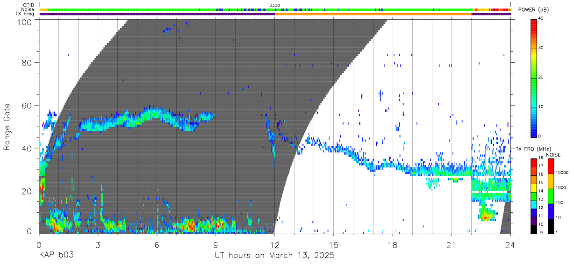
Task: Click the y-axis tick label 40
Action: click(28, 148)
